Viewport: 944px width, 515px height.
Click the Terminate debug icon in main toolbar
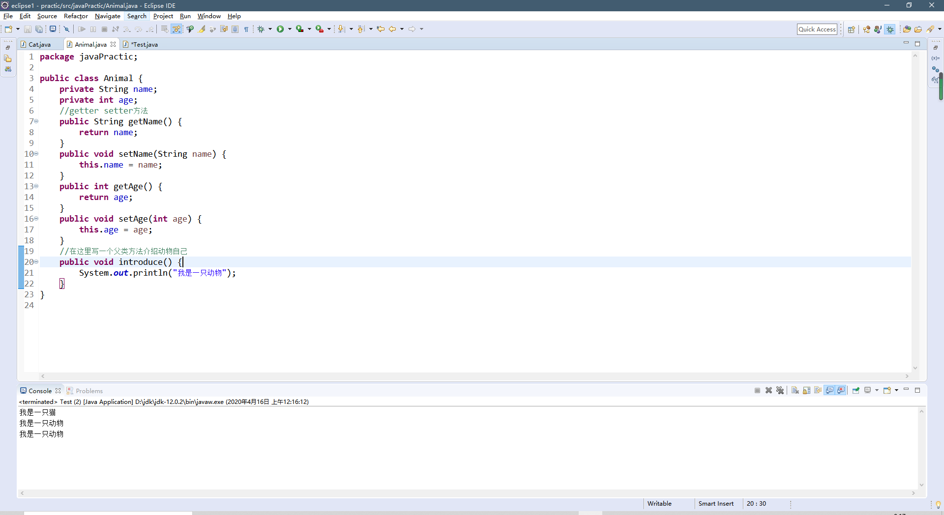pos(104,29)
